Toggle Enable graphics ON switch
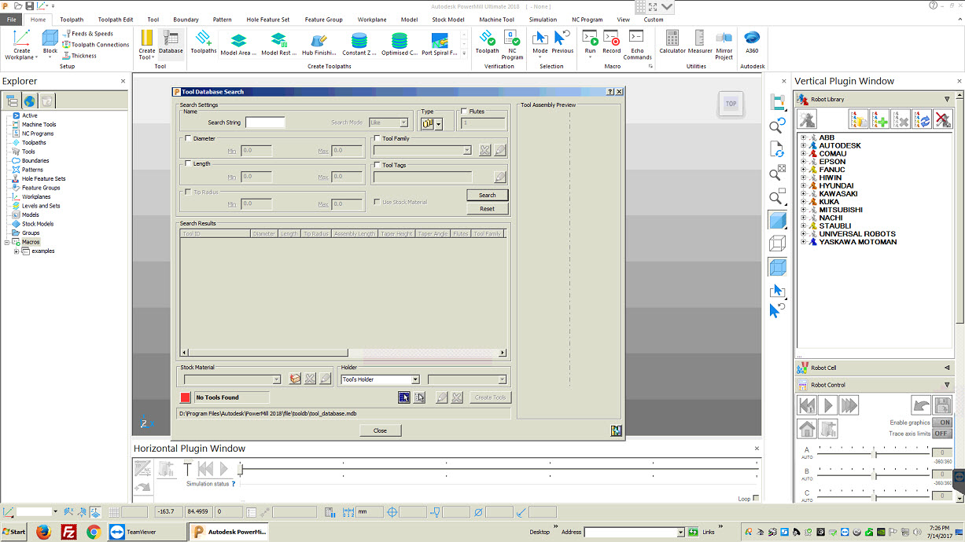This screenshot has width=965, height=542. (x=942, y=423)
